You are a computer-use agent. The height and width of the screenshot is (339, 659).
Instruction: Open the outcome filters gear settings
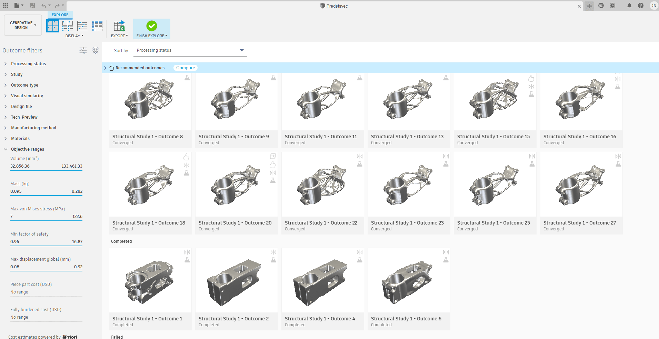(x=96, y=50)
